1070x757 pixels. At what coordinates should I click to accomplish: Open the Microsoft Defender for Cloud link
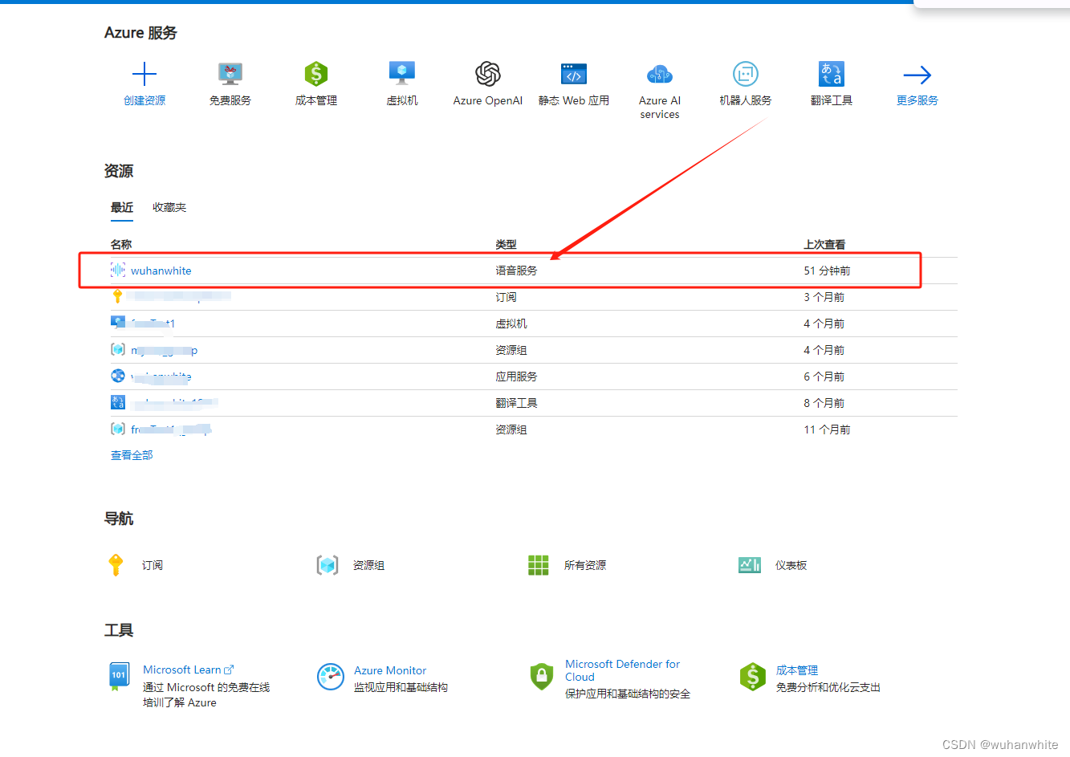(622, 670)
